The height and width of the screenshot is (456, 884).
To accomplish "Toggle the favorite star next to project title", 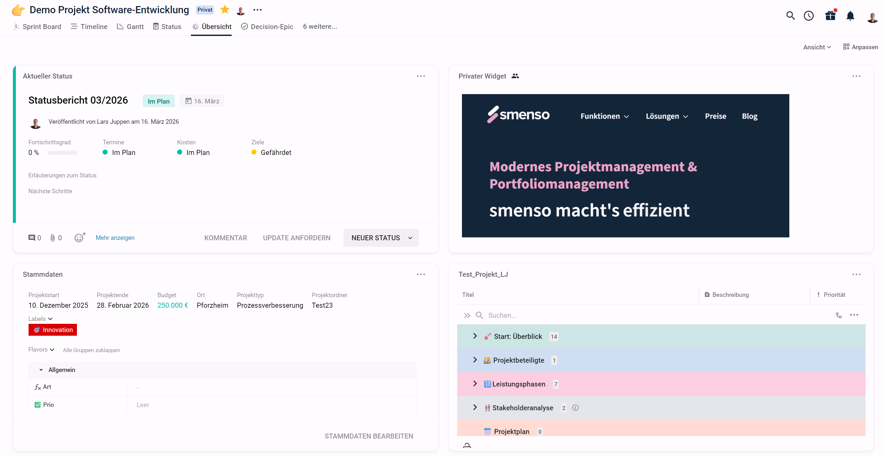I will coord(225,10).
